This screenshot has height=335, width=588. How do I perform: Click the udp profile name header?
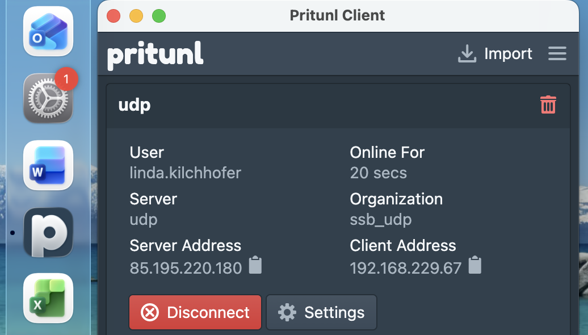pos(135,105)
